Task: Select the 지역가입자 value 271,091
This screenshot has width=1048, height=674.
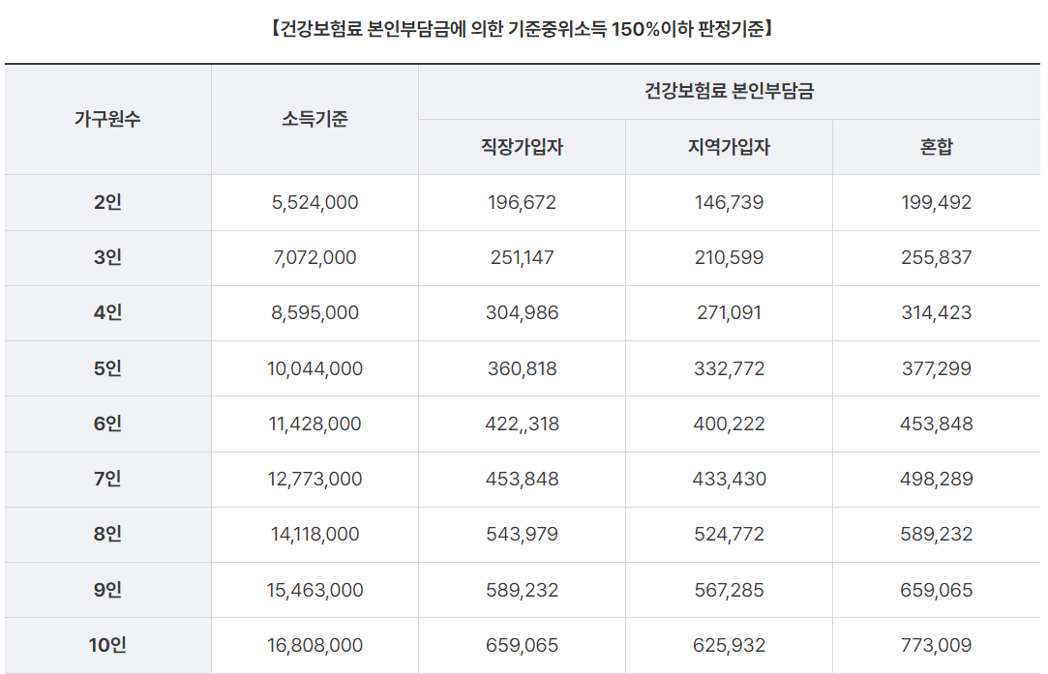Action: pyautogui.click(x=729, y=312)
